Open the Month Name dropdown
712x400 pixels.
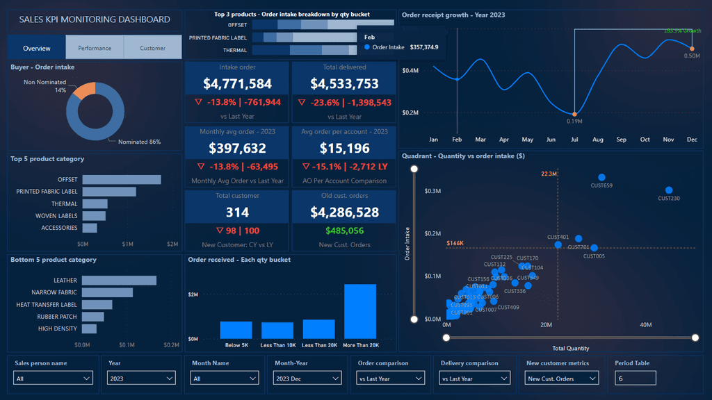[224, 378]
